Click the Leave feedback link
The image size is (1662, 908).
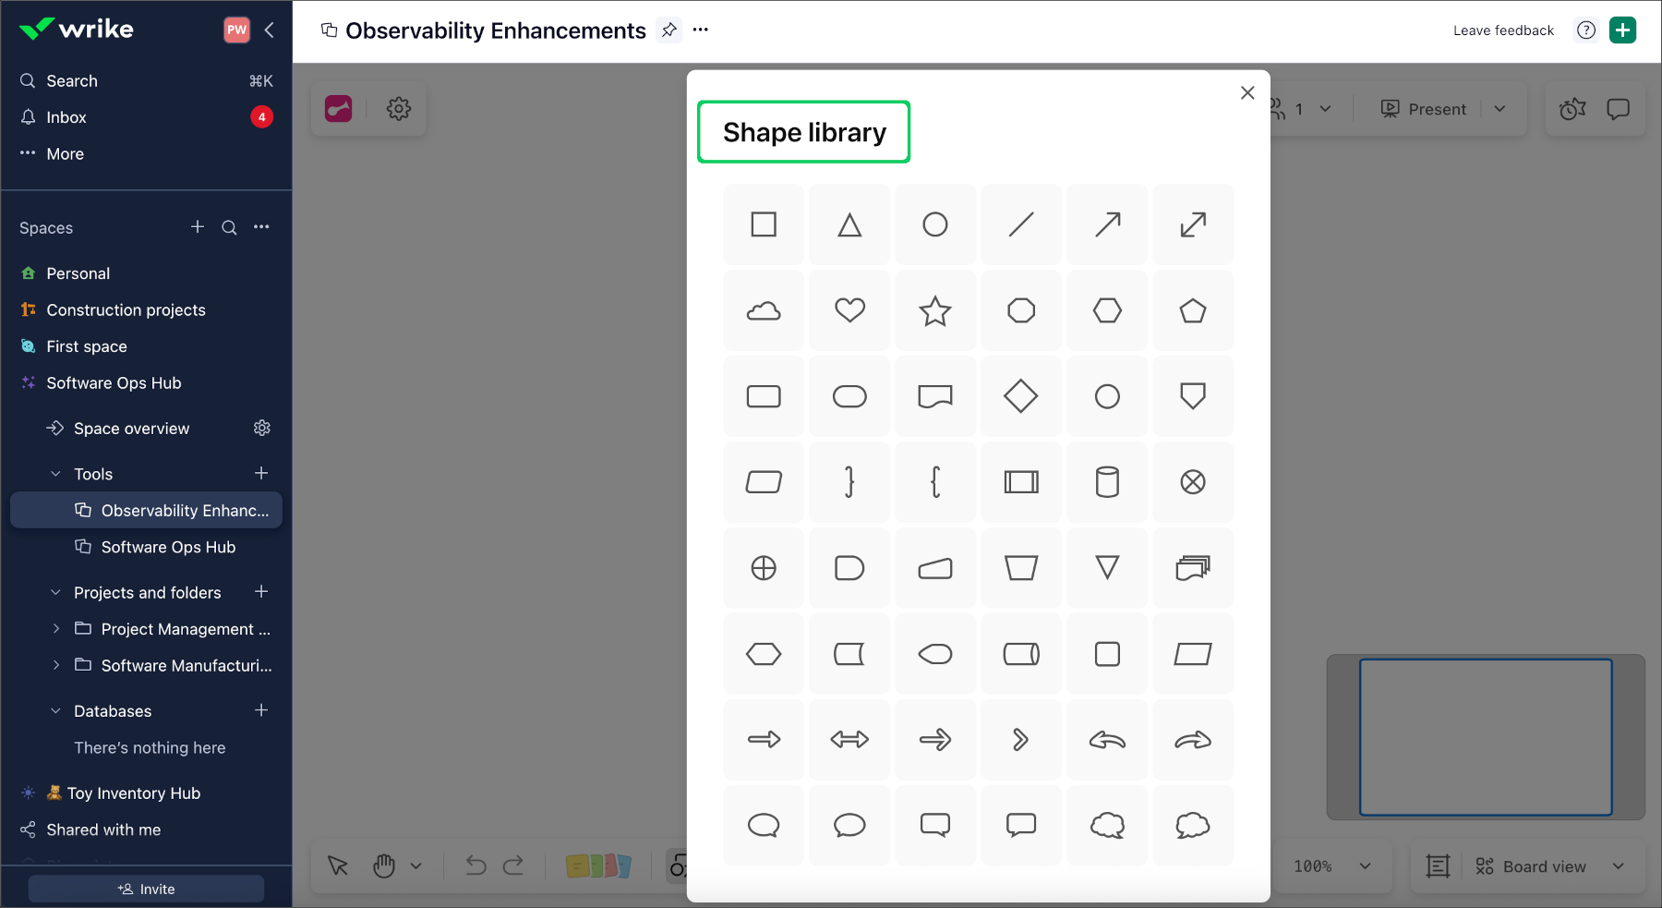coord(1503,30)
